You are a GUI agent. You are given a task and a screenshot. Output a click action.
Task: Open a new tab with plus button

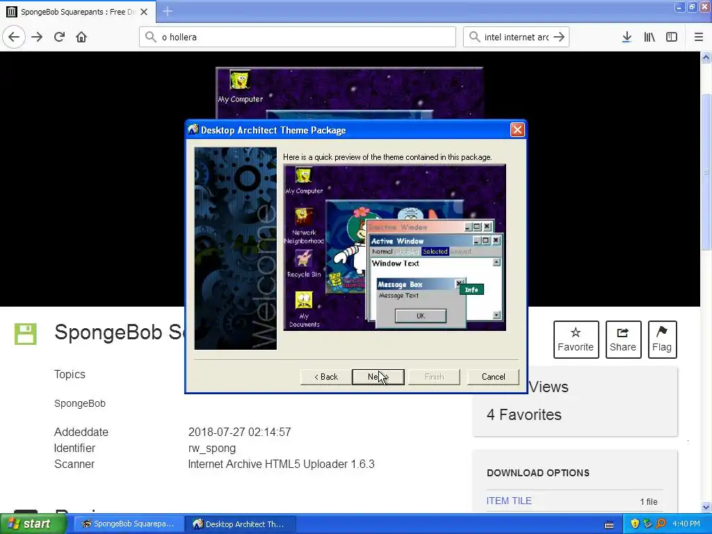(x=167, y=11)
